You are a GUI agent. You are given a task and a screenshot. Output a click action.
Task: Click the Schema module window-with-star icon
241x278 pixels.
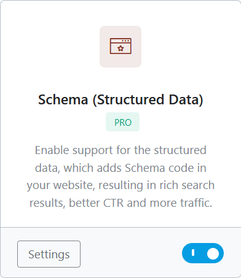(x=120, y=46)
